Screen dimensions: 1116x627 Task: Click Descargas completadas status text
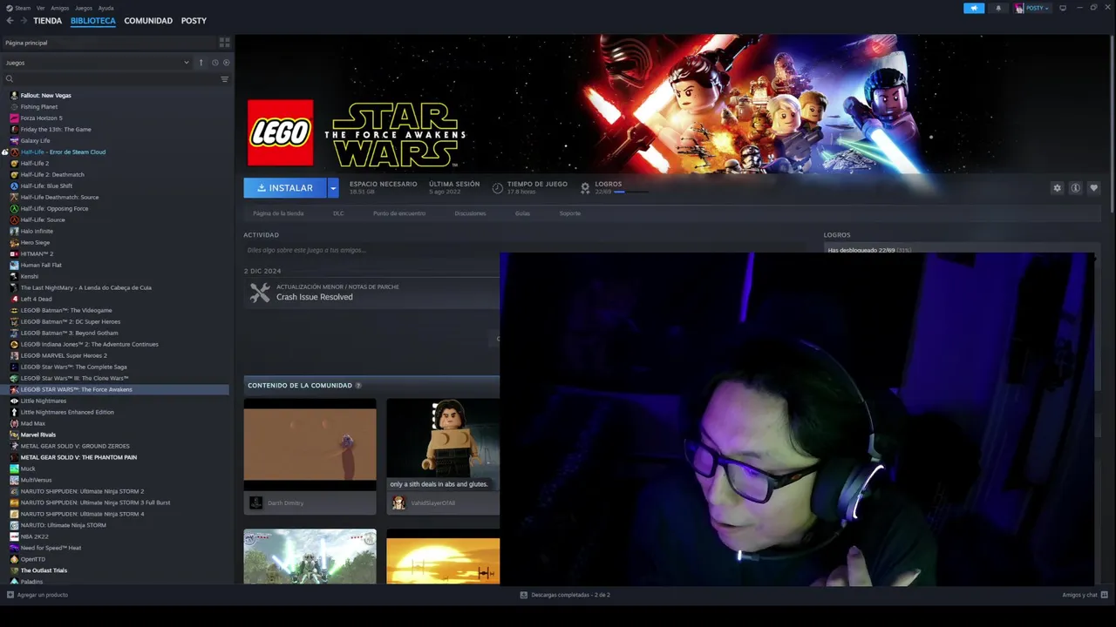570,595
